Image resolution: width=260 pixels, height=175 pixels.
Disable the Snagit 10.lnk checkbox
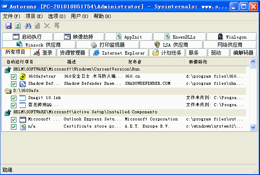(x=14, y=98)
